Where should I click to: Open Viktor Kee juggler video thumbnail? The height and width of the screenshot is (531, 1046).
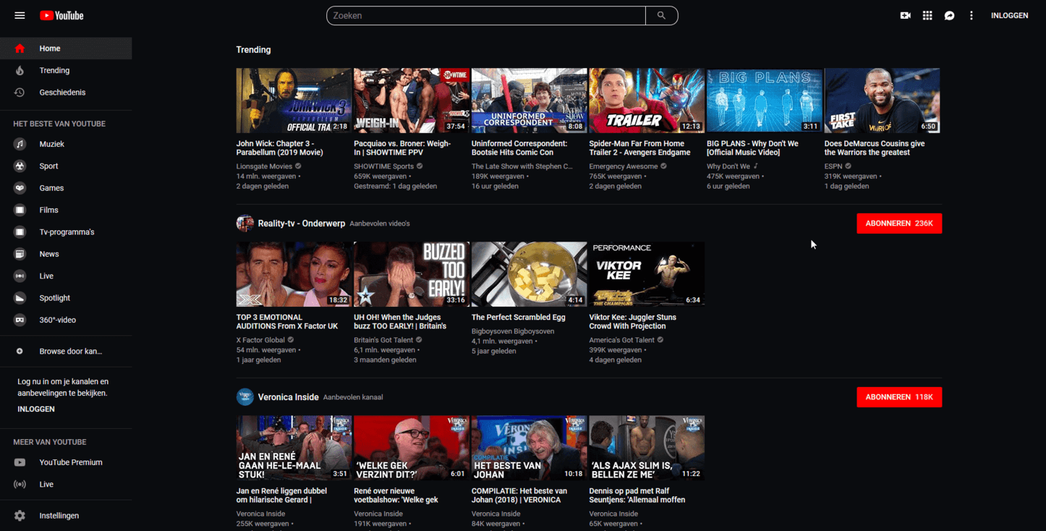click(647, 274)
